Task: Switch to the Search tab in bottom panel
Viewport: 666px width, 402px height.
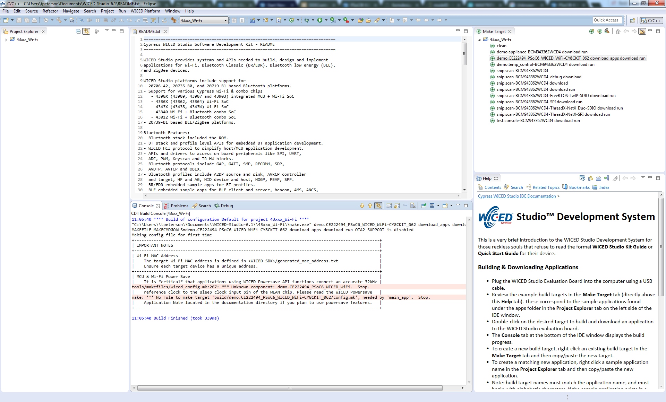Action: [202, 206]
